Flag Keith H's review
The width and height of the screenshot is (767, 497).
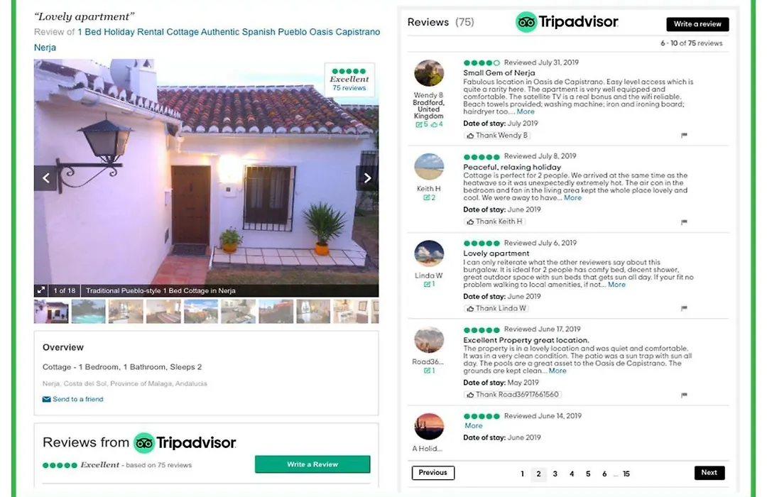coord(684,222)
